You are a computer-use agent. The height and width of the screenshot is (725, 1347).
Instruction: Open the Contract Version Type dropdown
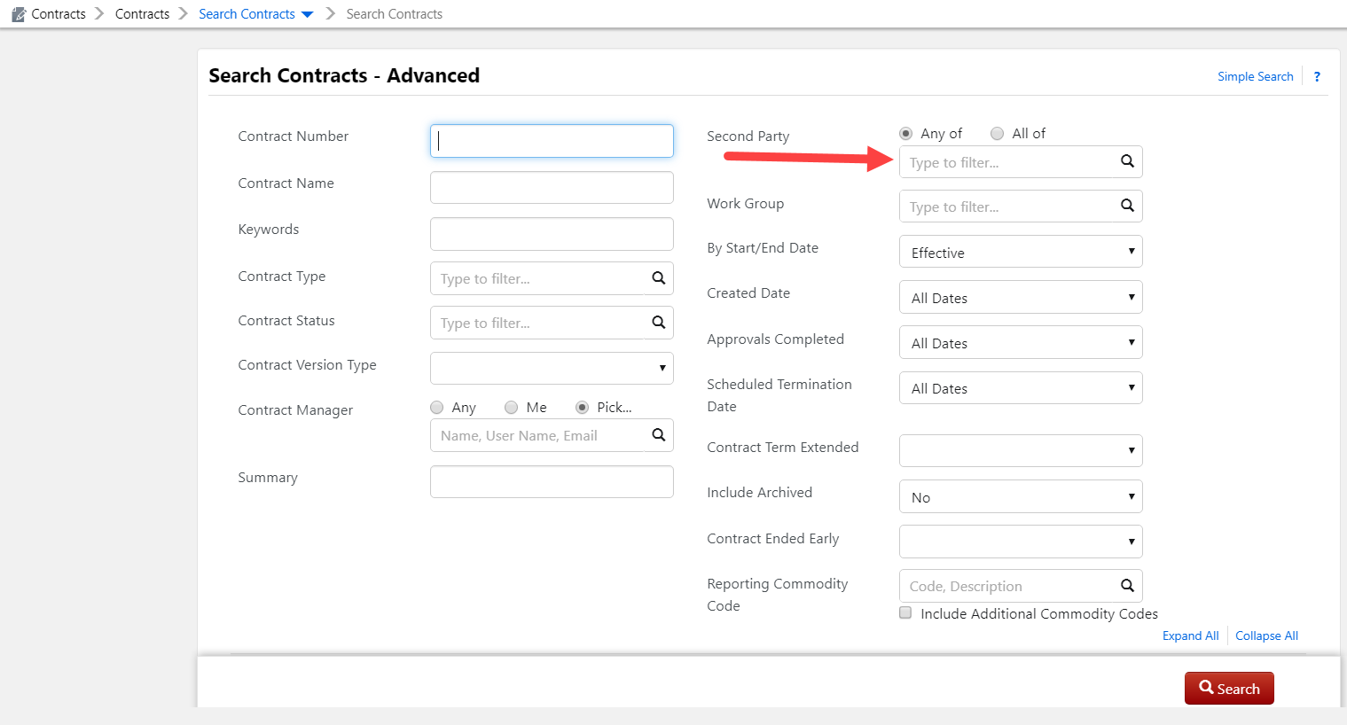point(552,368)
